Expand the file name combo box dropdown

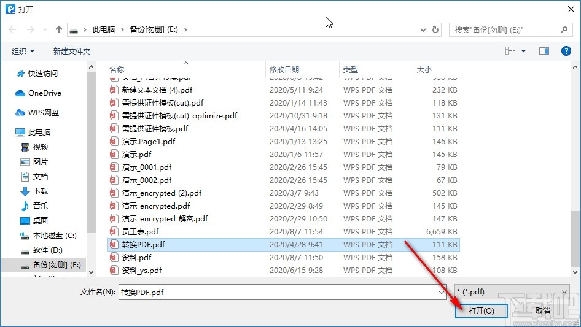tap(442, 293)
